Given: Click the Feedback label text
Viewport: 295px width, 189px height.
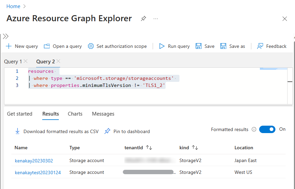Looking at the screenshot, I should click(276, 46).
